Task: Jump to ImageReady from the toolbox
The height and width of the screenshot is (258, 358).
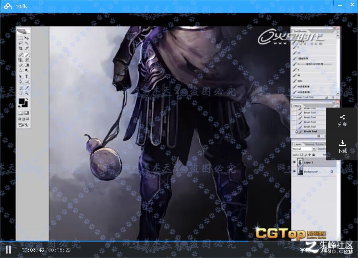Action: [x=23, y=125]
